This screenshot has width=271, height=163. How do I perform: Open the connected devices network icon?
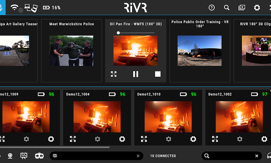tap(31, 8)
